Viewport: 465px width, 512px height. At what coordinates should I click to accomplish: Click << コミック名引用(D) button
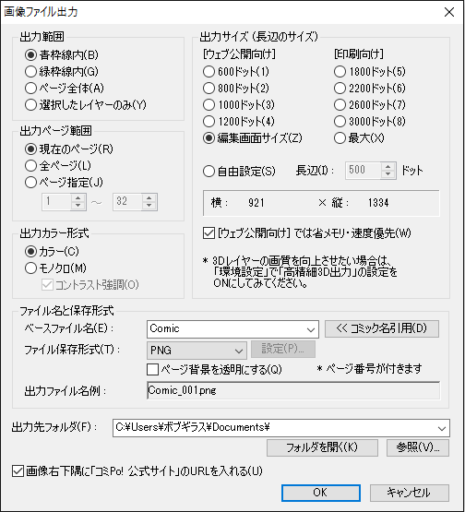382,328
